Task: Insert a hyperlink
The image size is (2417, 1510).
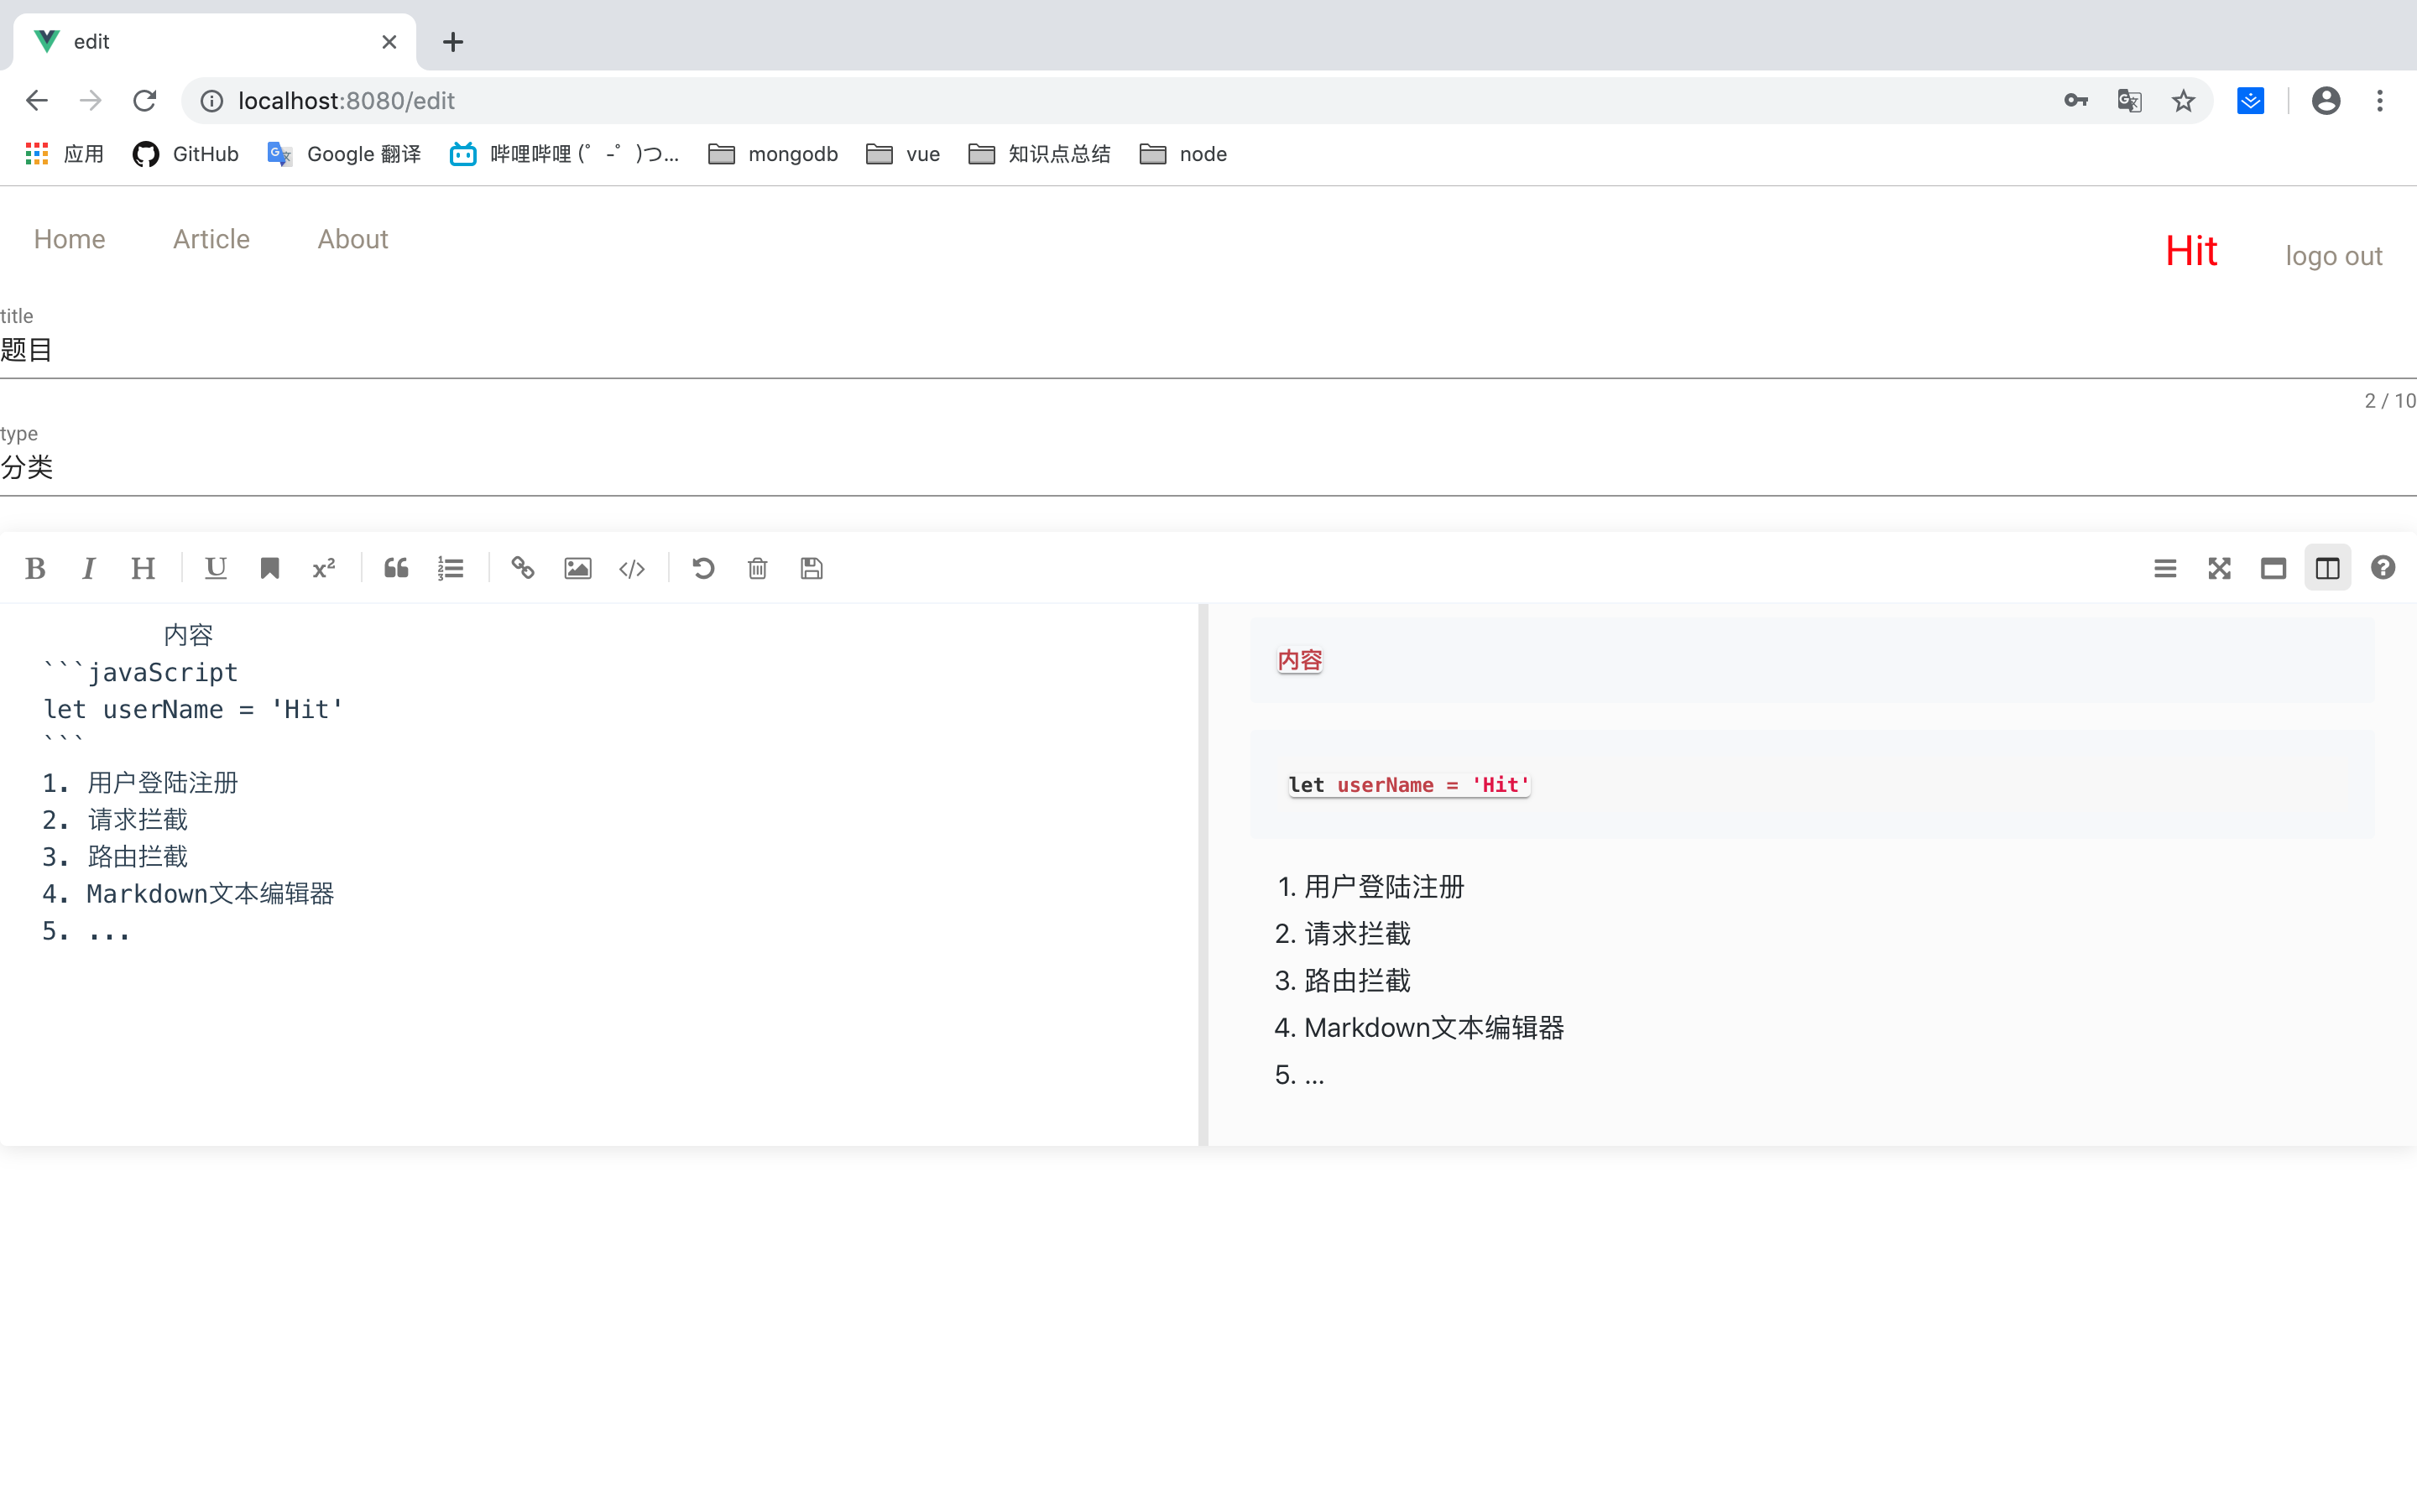Action: [524, 568]
